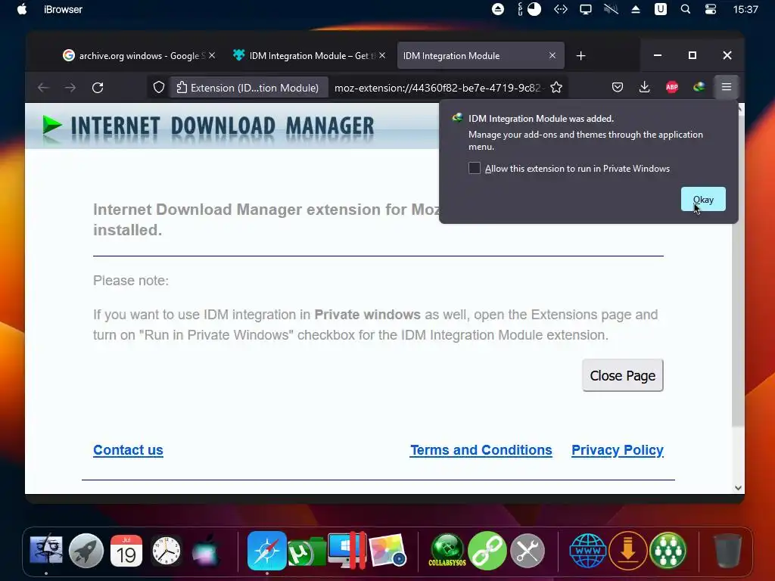Click the page vertical scrollbar thumb
775x581 pixels.
(738, 272)
